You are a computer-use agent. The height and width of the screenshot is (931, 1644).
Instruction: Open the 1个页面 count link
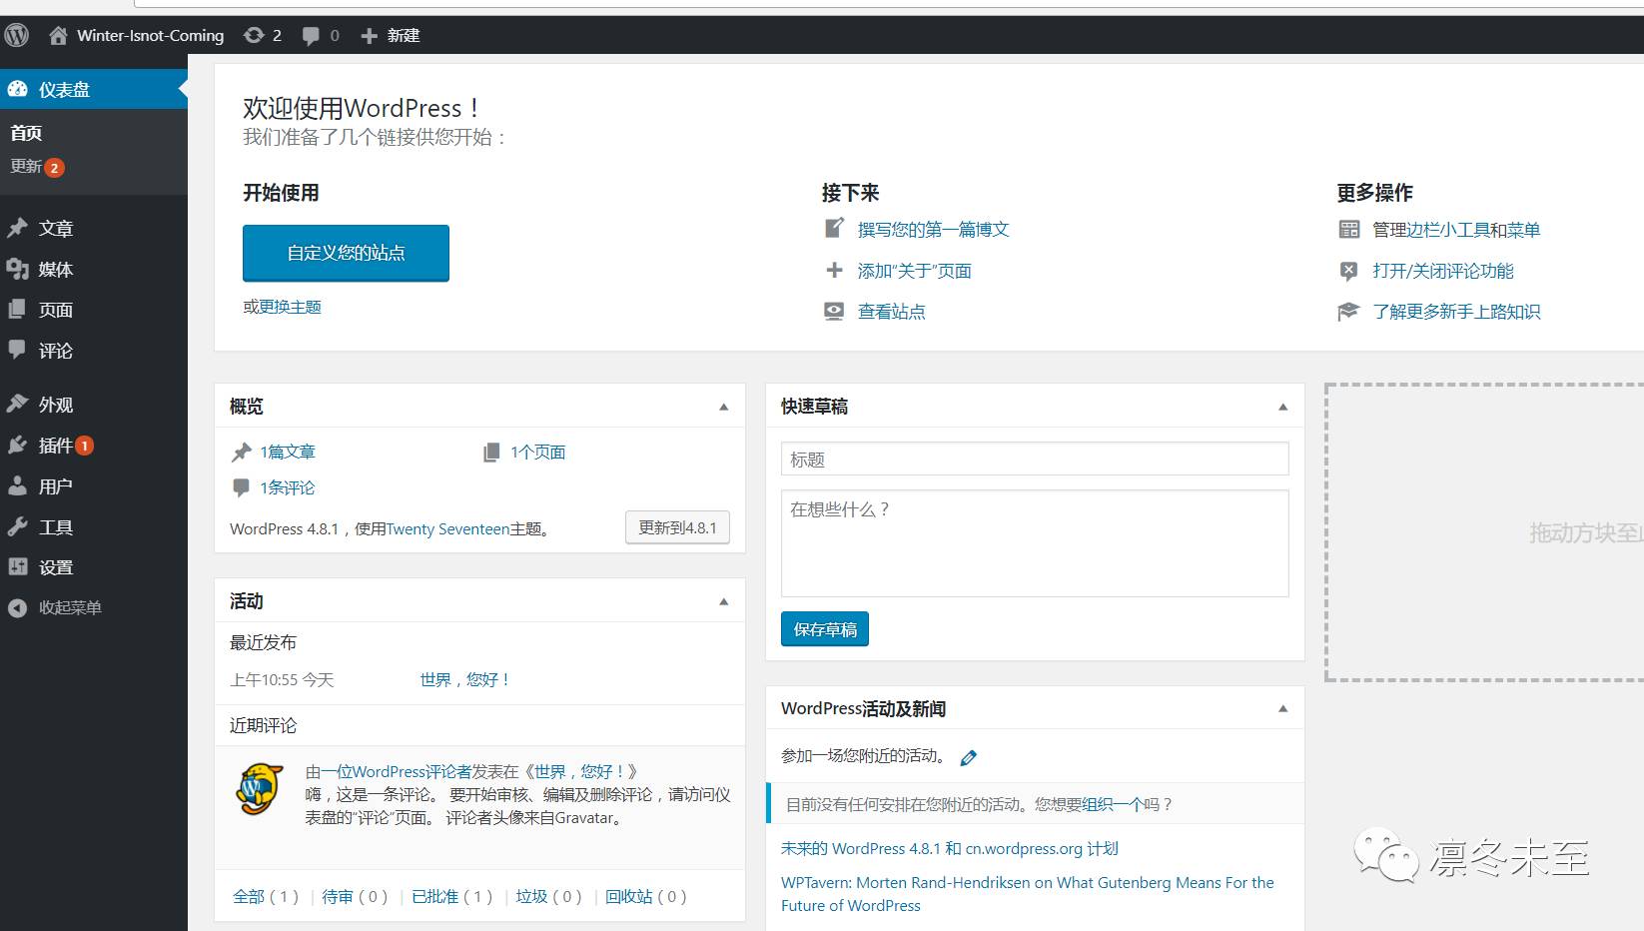(538, 453)
